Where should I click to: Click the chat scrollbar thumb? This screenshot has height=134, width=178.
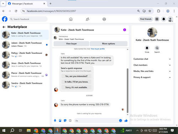coord(127,91)
